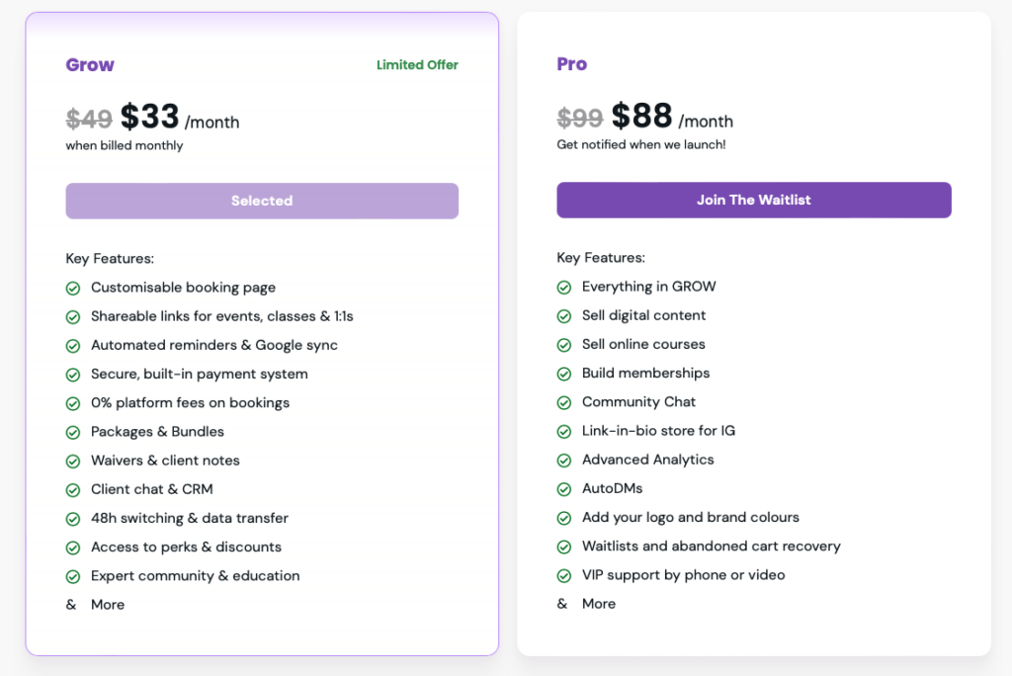Click checkmark icon next to AutoDMs
The image size is (1012, 676).
tap(564, 489)
